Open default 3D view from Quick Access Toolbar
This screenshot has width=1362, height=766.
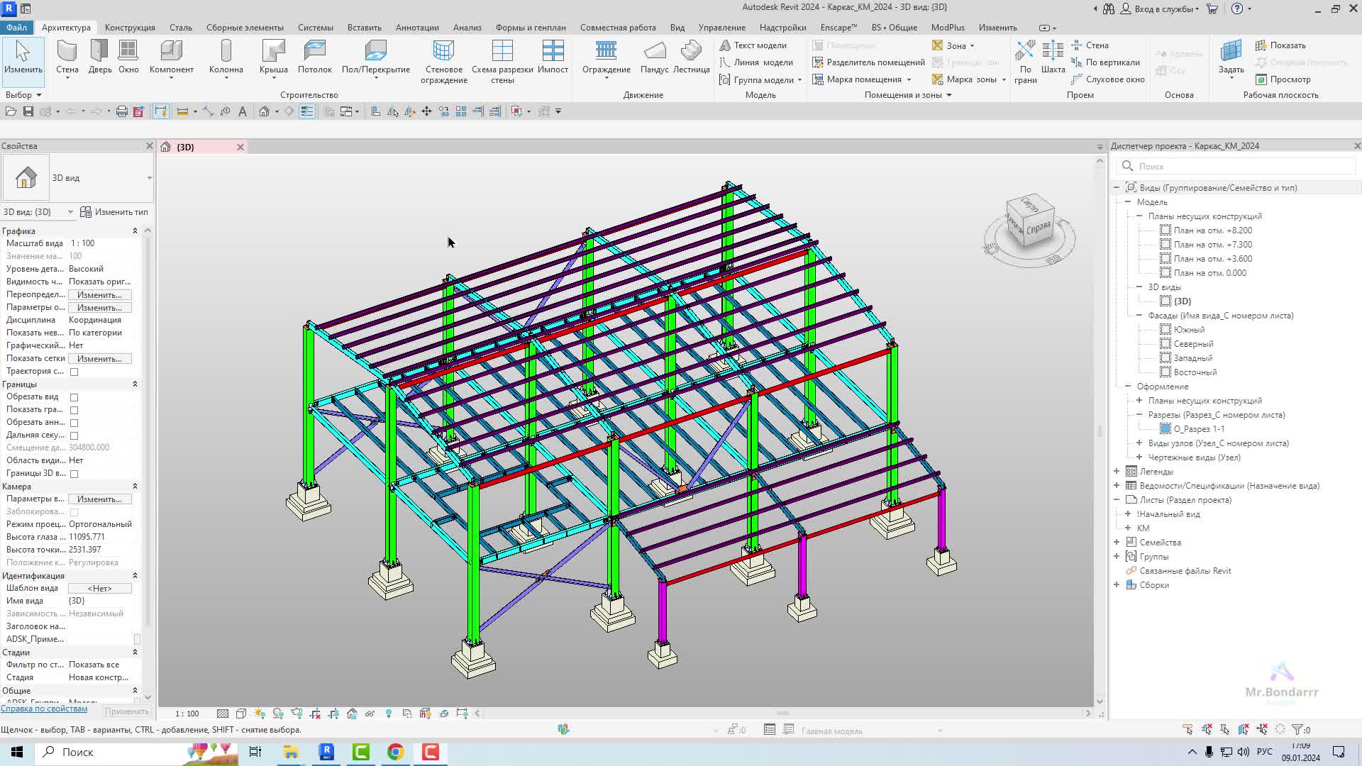click(x=264, y=111)
